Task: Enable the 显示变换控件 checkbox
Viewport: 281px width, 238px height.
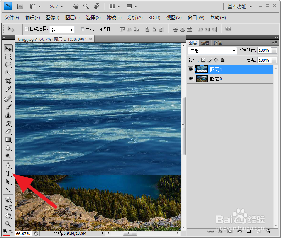Action: [x=82, y=29]
